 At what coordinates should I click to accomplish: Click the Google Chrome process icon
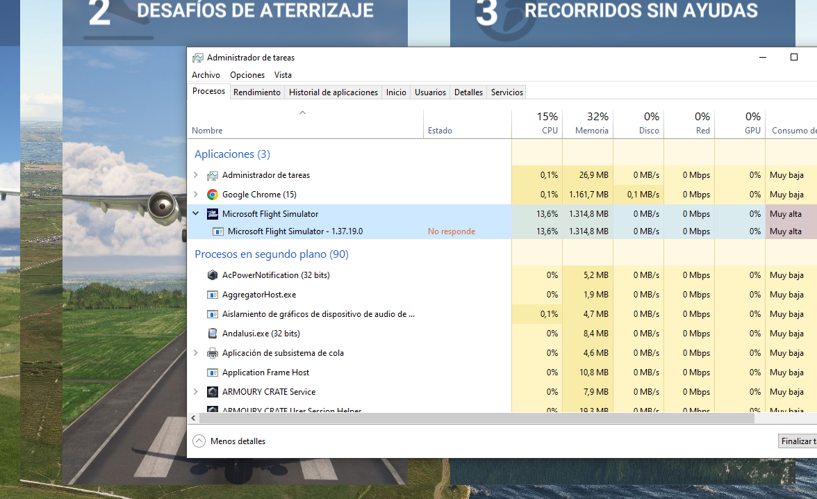(x=213, y=195)
